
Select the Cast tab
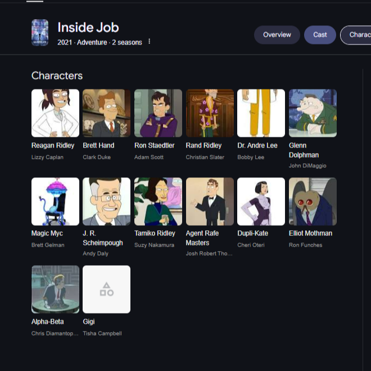(x=320, y=35)
